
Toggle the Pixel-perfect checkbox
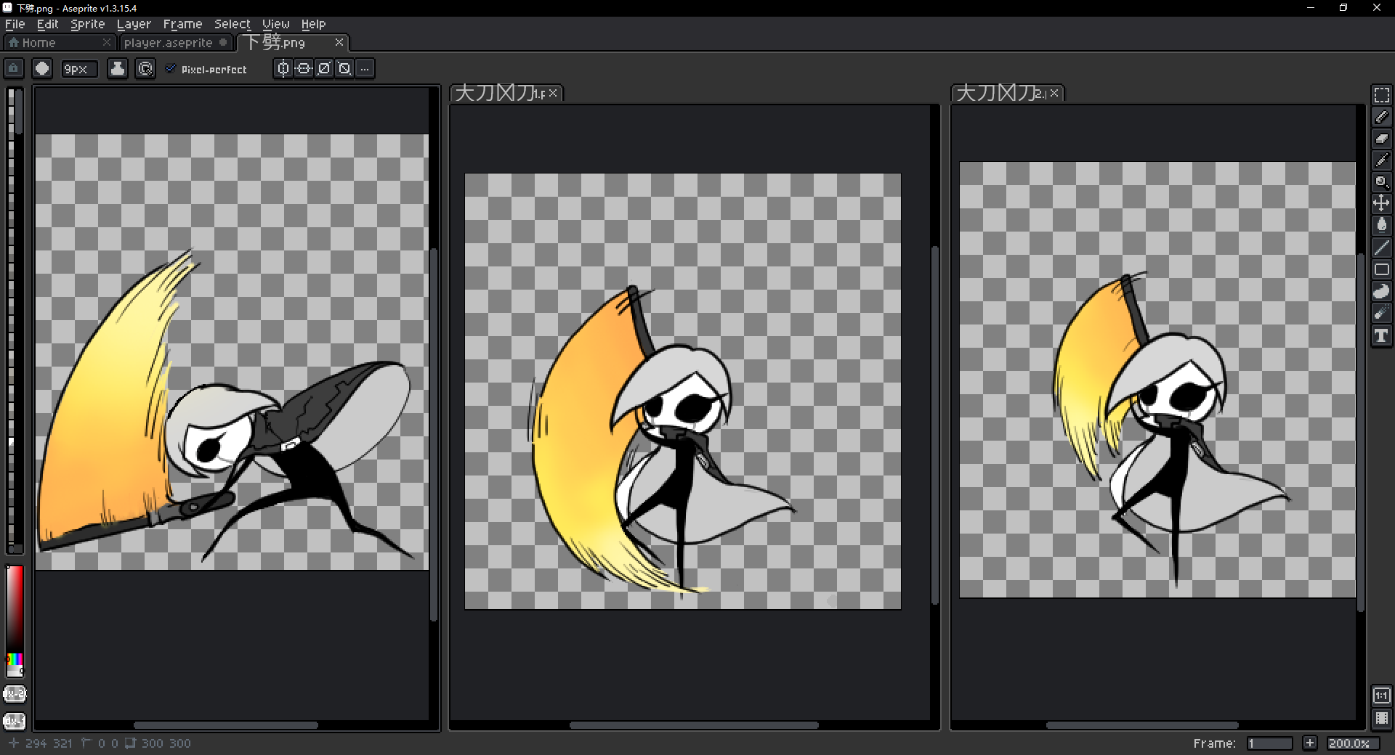(171, 69)
